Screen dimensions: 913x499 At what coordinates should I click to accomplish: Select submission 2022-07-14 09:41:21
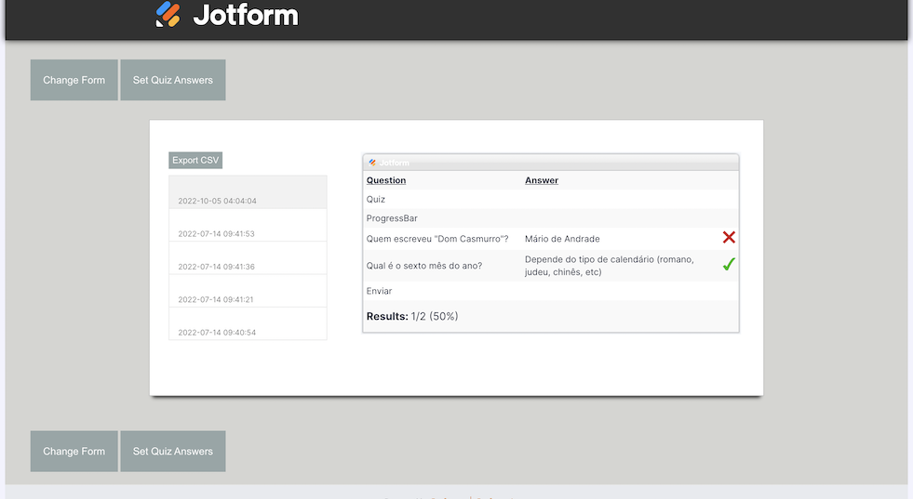pyautogui.click(x=248, y=291)
